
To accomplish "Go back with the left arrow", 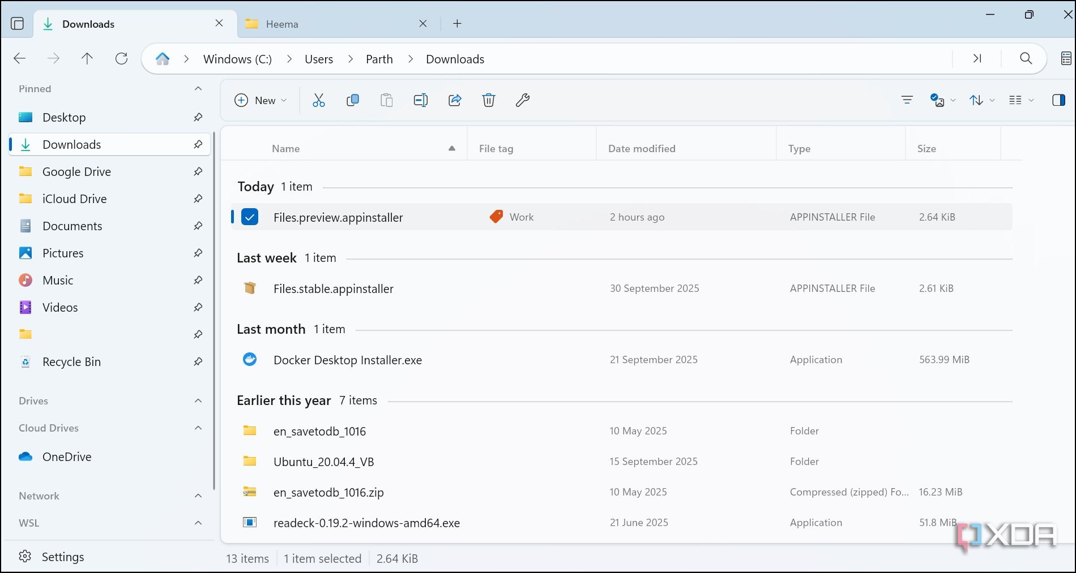I will (20, 58).
